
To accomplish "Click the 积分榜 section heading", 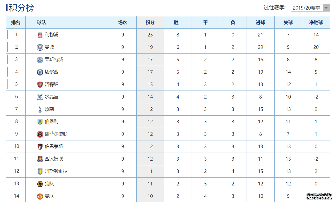I will (x=22, y=8).
